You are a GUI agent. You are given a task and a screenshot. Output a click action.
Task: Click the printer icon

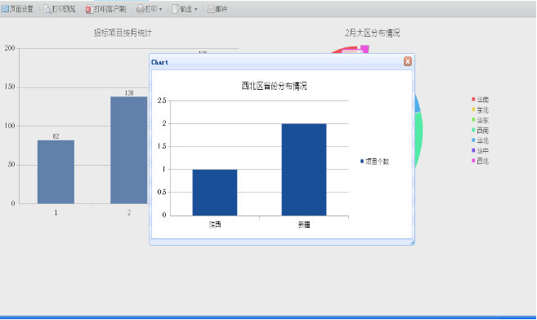[x=140, y=9]
